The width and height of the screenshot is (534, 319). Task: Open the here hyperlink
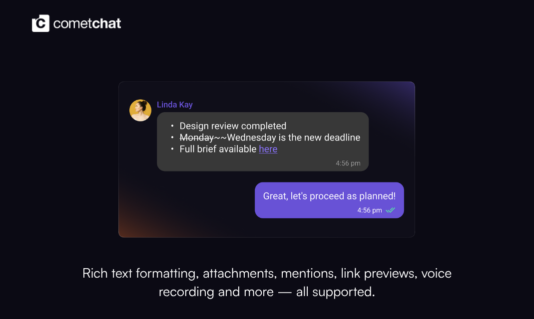pos(268,149)
